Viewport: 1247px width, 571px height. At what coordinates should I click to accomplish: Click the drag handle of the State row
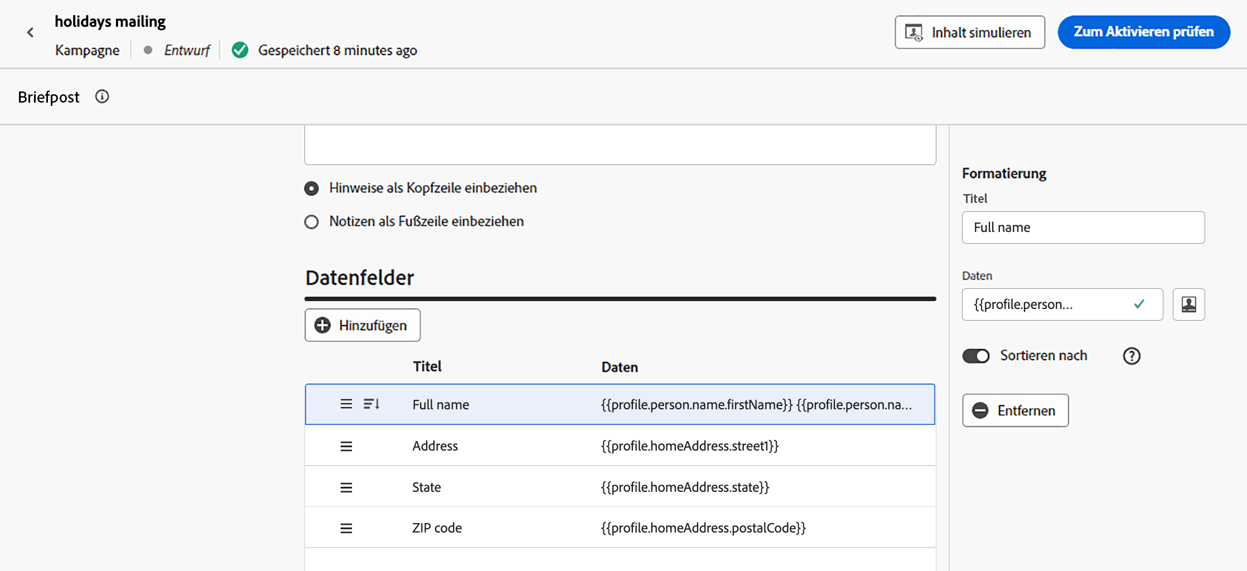tap(346, 487)
